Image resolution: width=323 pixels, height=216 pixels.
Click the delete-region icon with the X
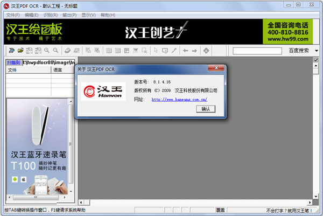click(144, 51)
